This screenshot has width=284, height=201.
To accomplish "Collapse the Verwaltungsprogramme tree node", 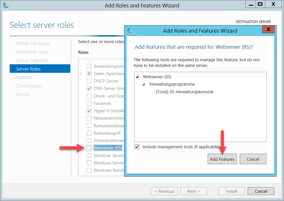I will tap(143, 84).
